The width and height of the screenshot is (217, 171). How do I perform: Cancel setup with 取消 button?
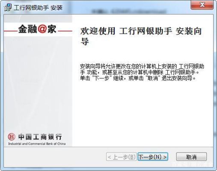click(191, 157)
